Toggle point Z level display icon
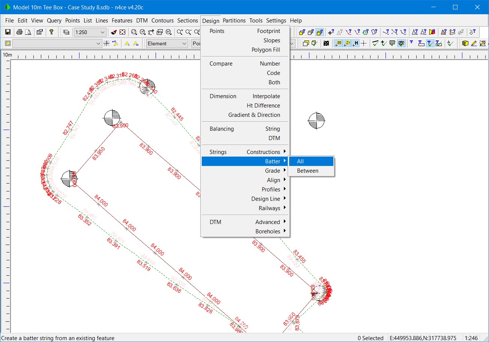 pos(347,43)
